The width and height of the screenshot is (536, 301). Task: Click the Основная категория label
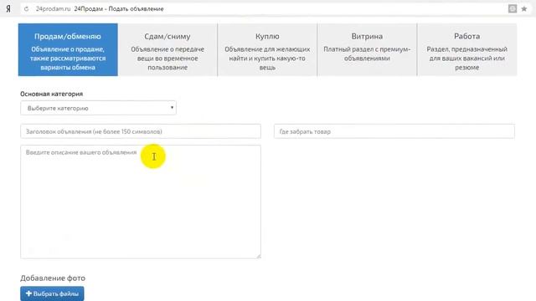(52, 94)
